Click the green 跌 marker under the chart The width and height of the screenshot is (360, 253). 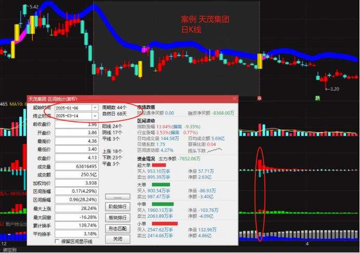(x=317, y=98)
